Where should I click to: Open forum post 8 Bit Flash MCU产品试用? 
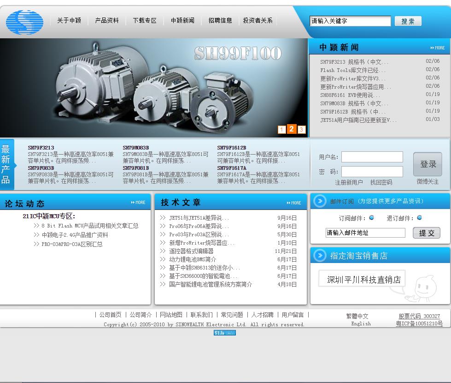[90, 226]
